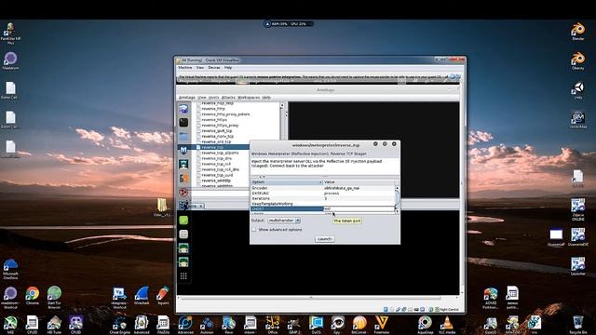
Task: Open the BitComet desktop shortcut
Action: (x=359, y=325)
